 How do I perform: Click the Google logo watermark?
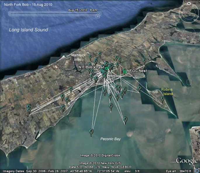pyautogui.click(x=187, y=161)
